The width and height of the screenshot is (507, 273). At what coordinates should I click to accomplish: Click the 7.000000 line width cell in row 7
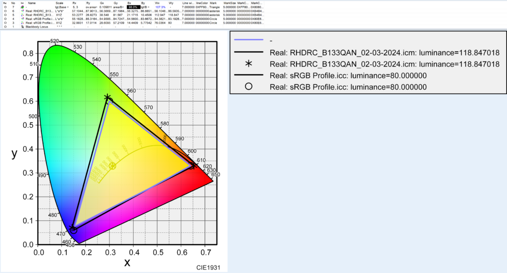pos(188,7)
